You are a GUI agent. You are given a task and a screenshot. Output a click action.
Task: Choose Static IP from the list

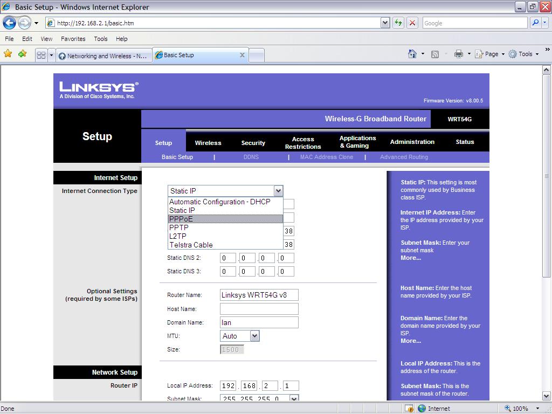coord(225,211)
